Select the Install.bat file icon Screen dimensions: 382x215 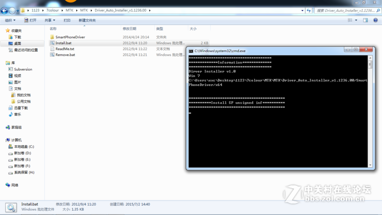pos(52,43)
